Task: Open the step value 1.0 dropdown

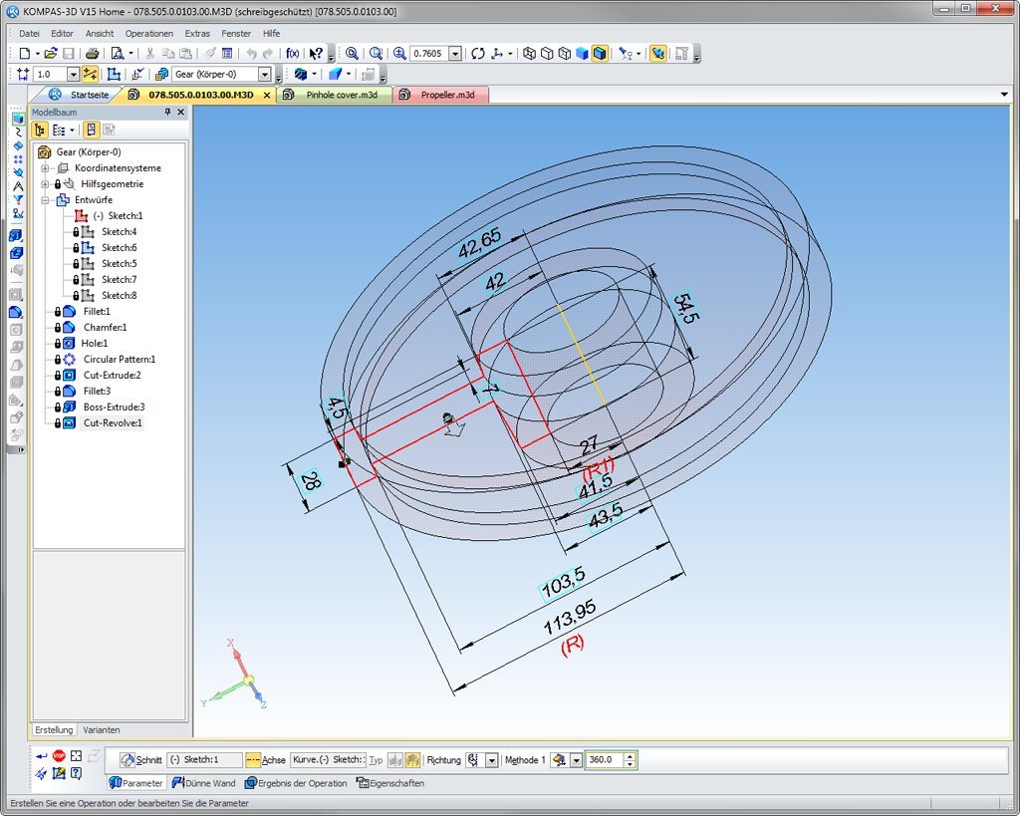Action: click(x=74, y=74)
